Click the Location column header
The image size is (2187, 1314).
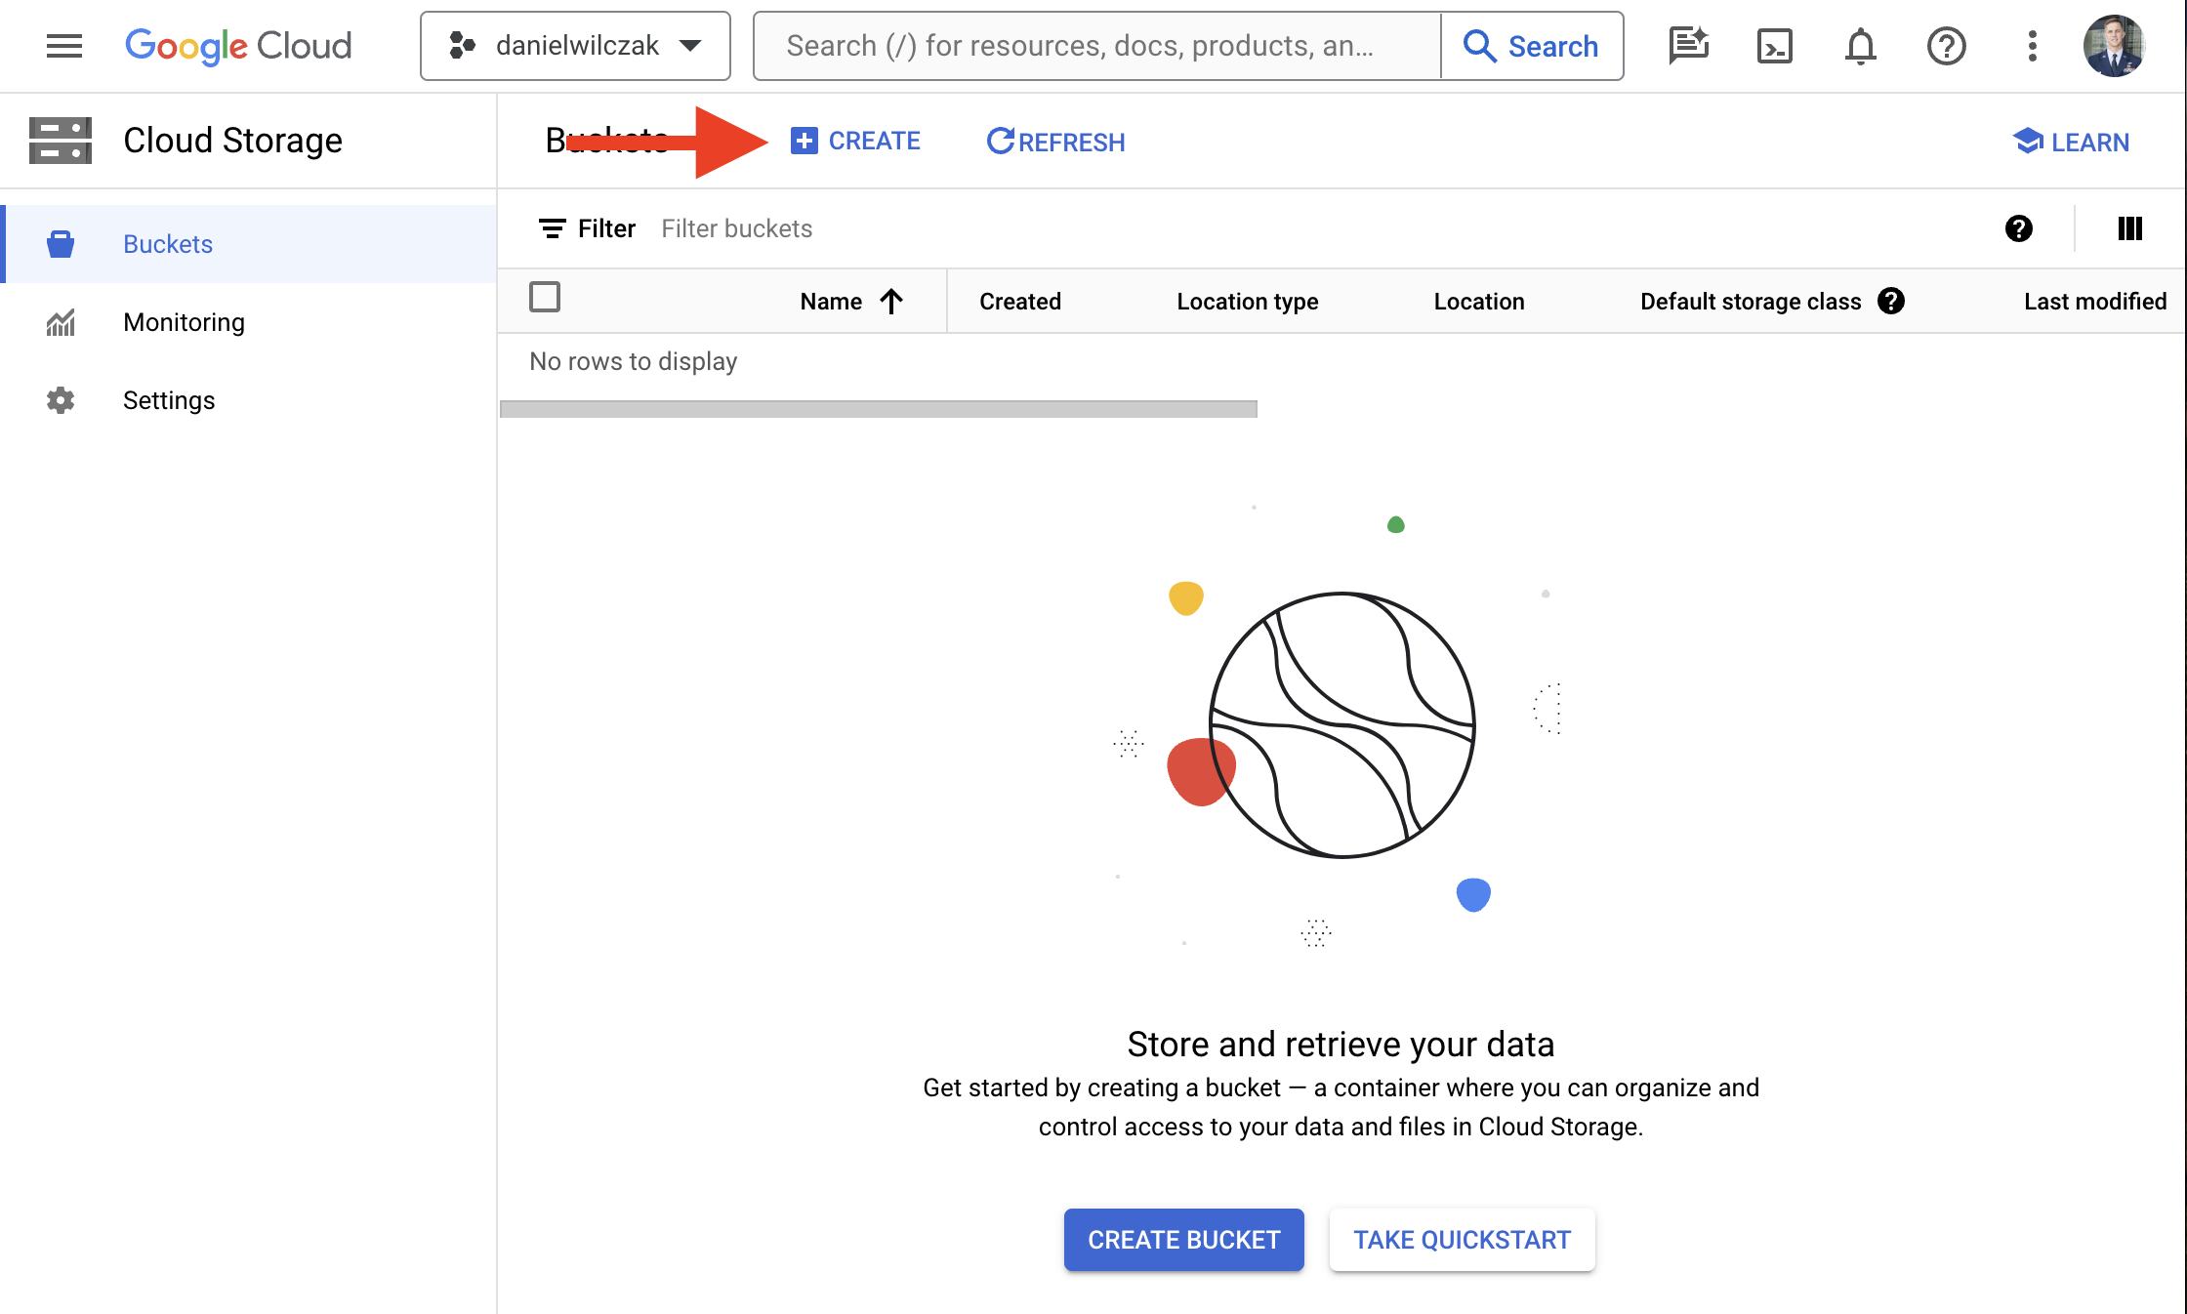point(1479,302)
